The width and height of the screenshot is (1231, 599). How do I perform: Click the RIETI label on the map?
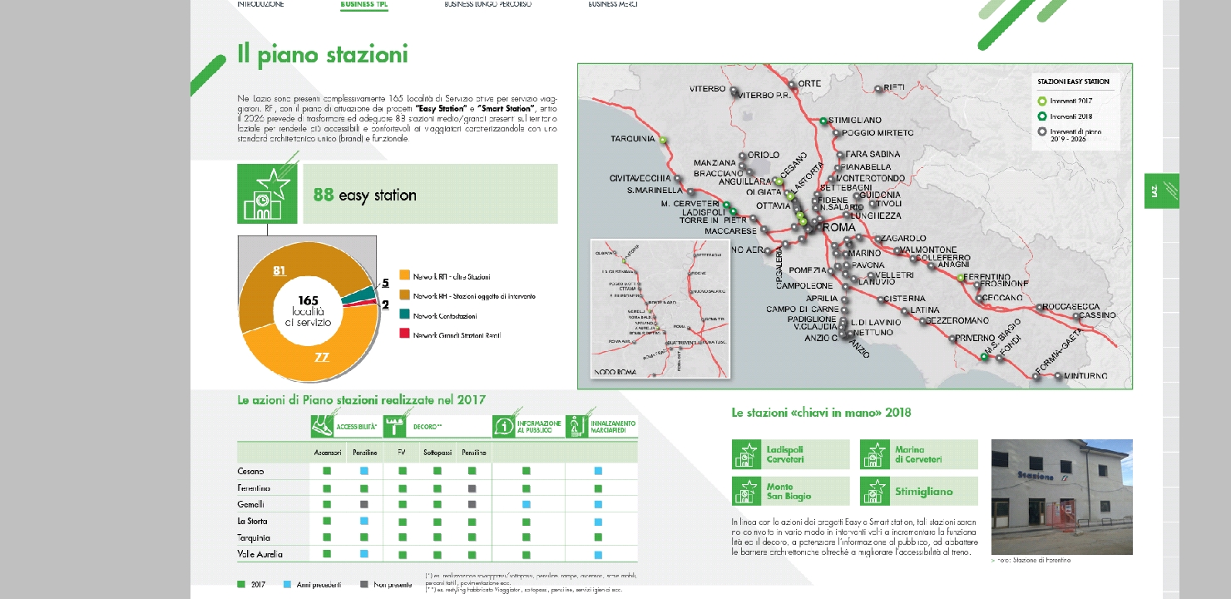(x=893, y=87)
